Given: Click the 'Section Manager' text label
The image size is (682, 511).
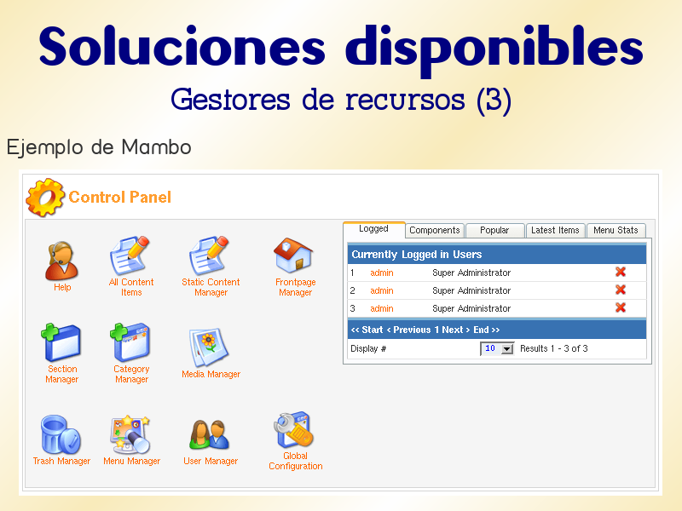Looking at the screenshot, I should tap(61, 374).
